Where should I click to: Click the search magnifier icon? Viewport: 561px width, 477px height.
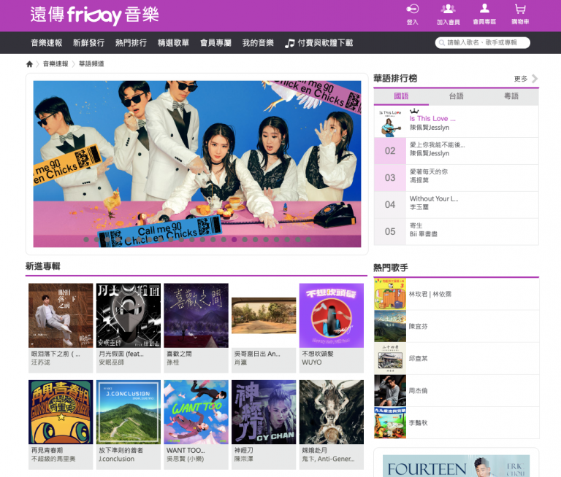pyautogui.click(x=442, y=43)
